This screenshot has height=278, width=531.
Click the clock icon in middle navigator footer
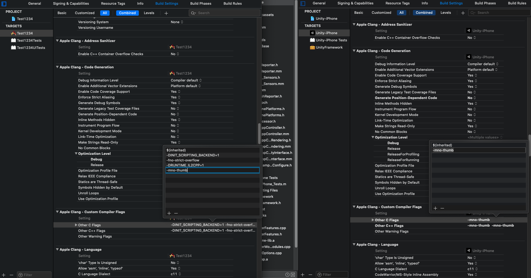point(287,275)
